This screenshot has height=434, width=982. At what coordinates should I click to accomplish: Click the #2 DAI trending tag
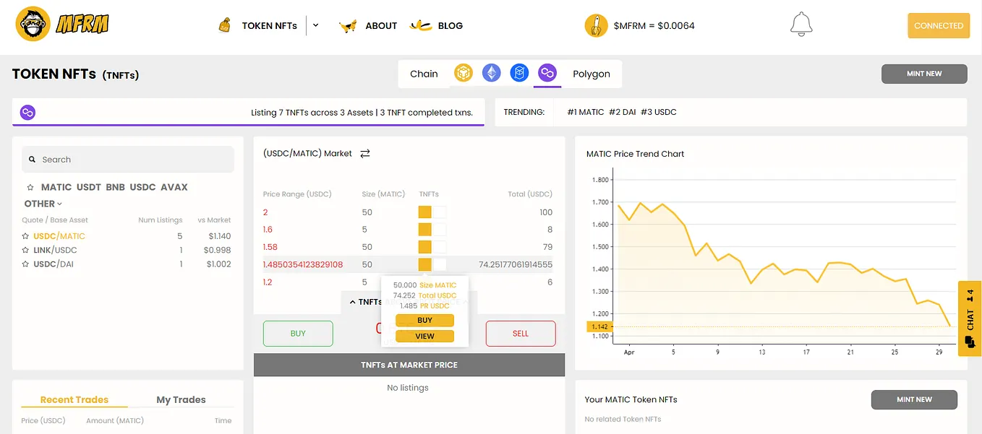623,112
